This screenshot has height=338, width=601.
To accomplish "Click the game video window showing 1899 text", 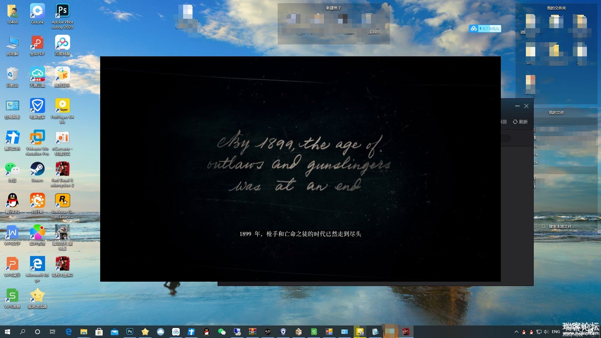I will click(300, 169).
